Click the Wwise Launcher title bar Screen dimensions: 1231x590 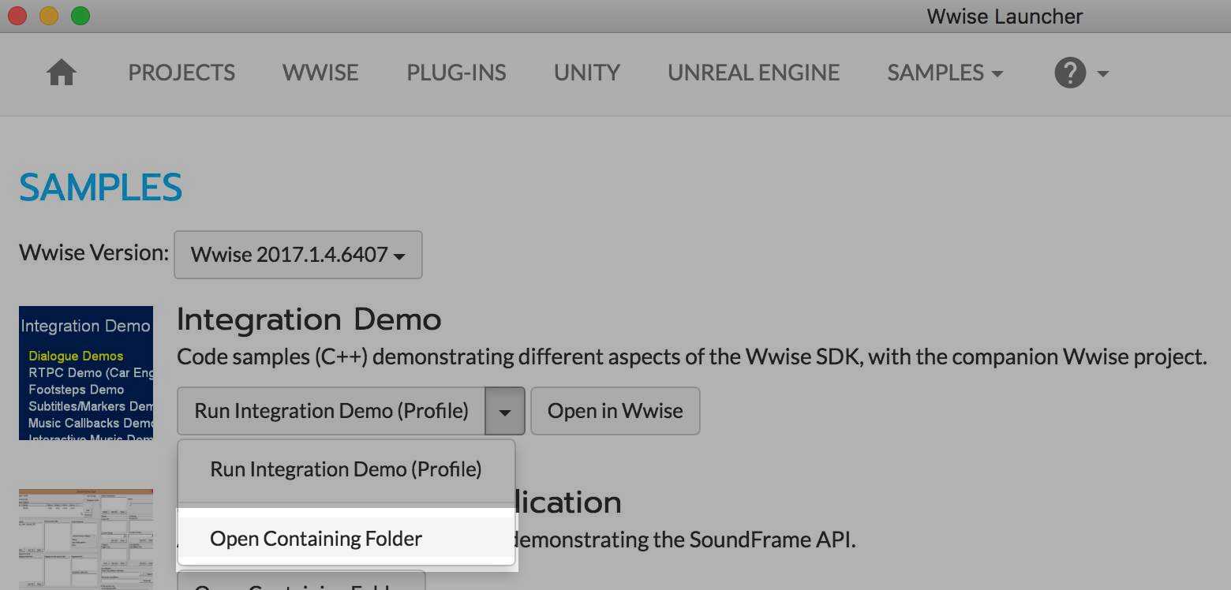click(1004, 16)
